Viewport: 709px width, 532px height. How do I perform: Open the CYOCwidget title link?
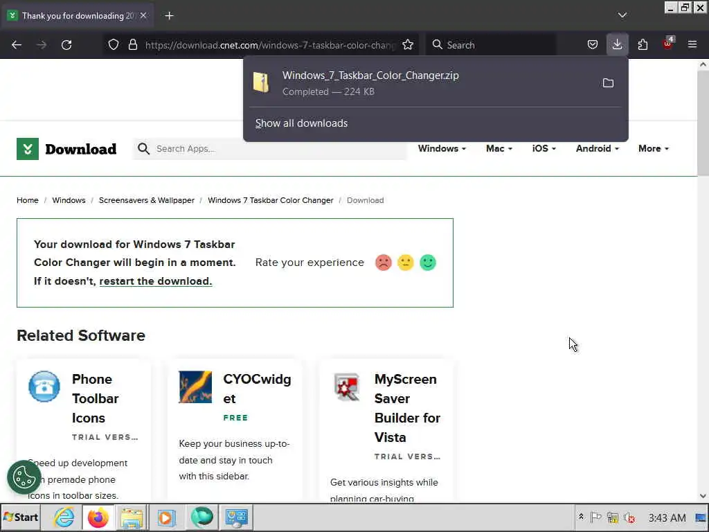257,389
